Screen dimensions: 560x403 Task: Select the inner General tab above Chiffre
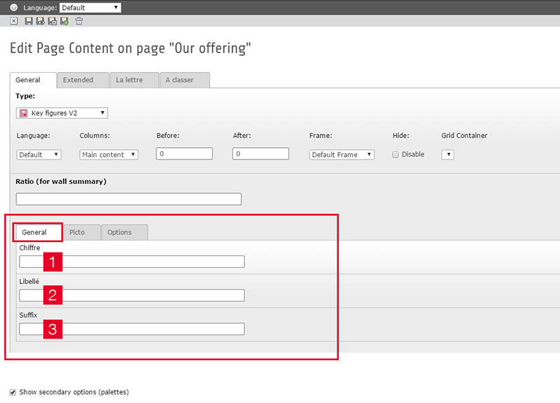[x=38, y=232]
